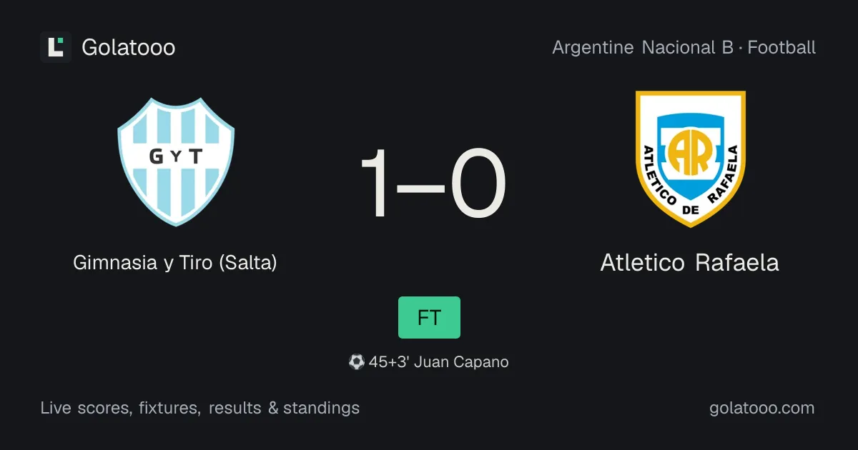Click the green FT status badge
The height and width of the screenshot is (450, 858).
[429, 317]
